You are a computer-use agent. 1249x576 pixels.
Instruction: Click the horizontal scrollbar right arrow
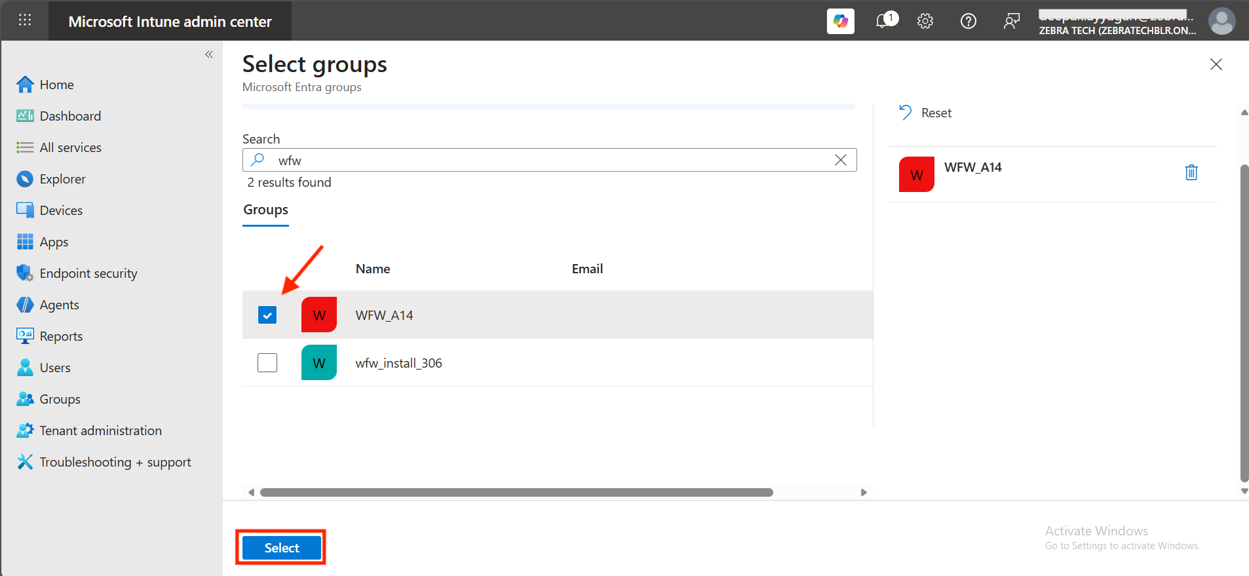864,492
